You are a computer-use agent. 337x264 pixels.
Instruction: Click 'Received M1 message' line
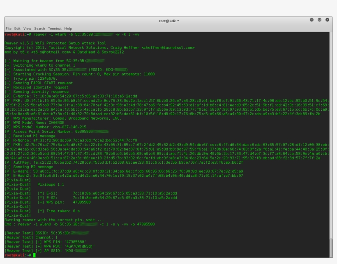pyautogui.click(x=30, y=136)
